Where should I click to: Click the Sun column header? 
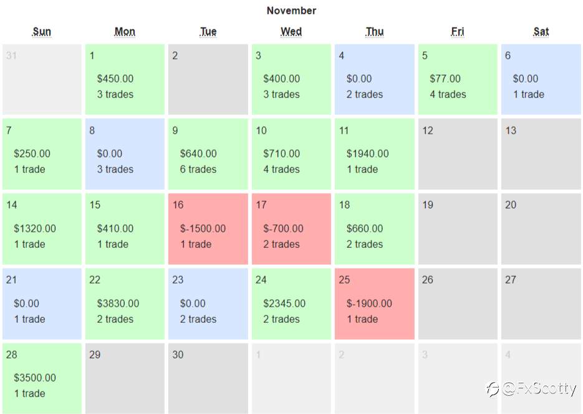pos(42,32)
